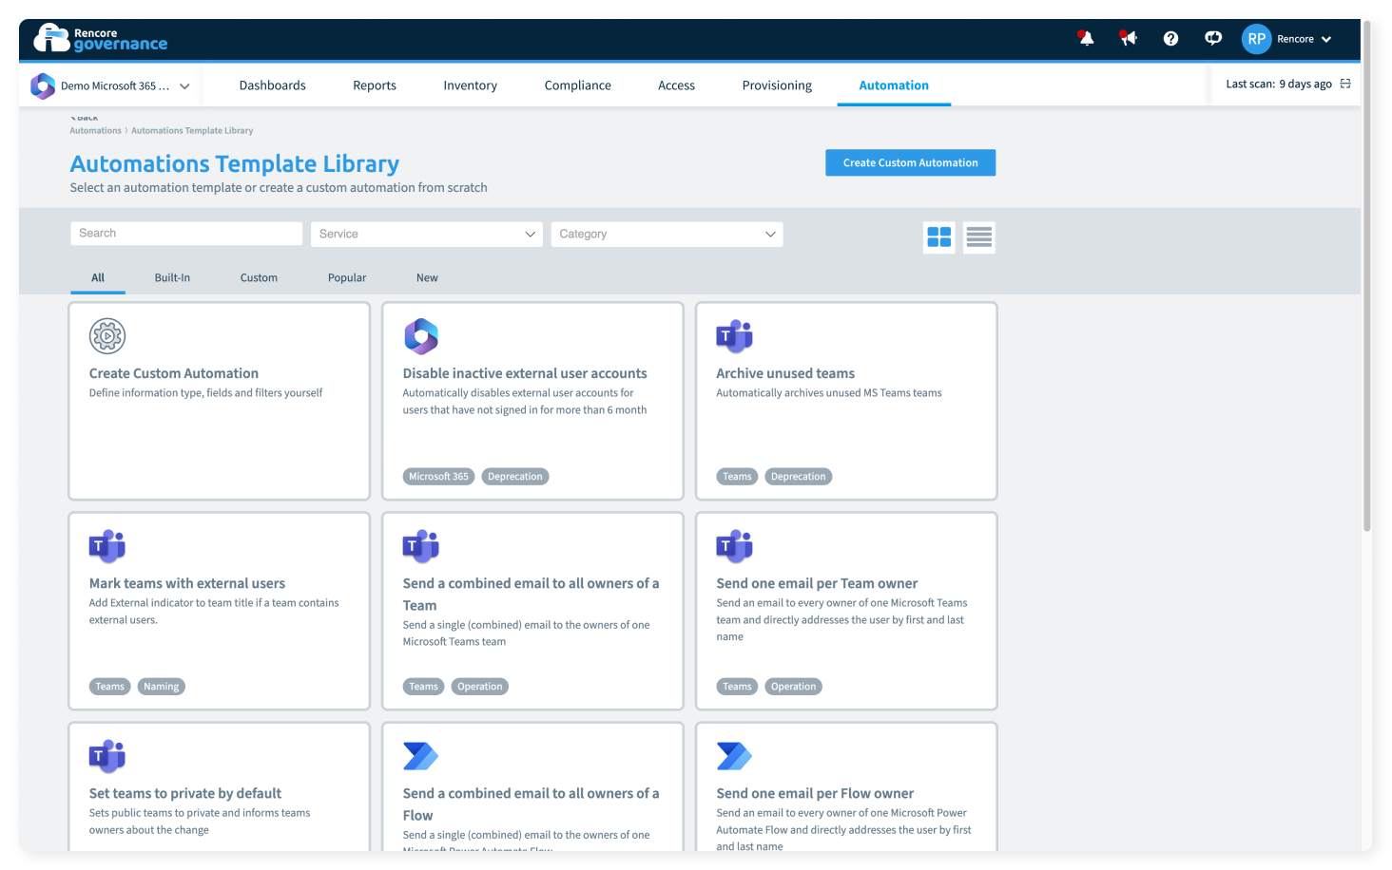
Task: Expand the Rencore user menu chevron
Action: (x=1326, y=39)
